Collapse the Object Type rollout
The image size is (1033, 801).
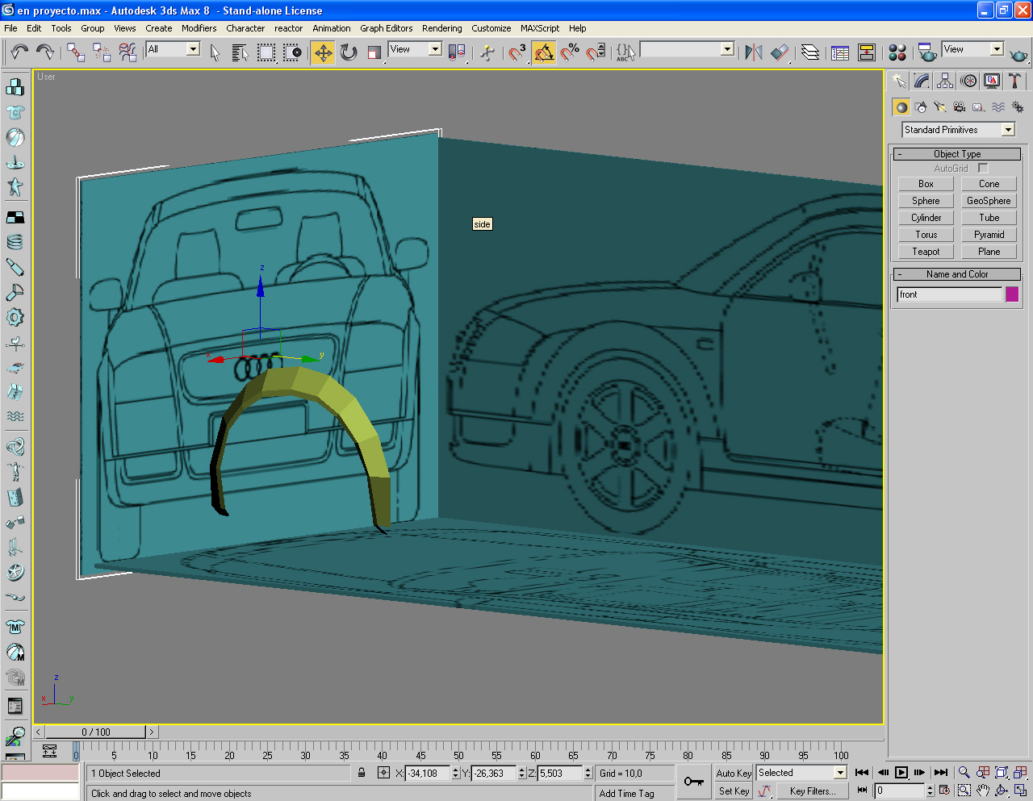coord(957,154)
